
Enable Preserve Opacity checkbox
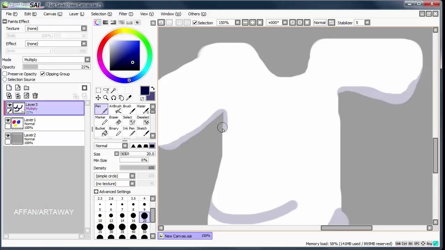coord(5,74)
